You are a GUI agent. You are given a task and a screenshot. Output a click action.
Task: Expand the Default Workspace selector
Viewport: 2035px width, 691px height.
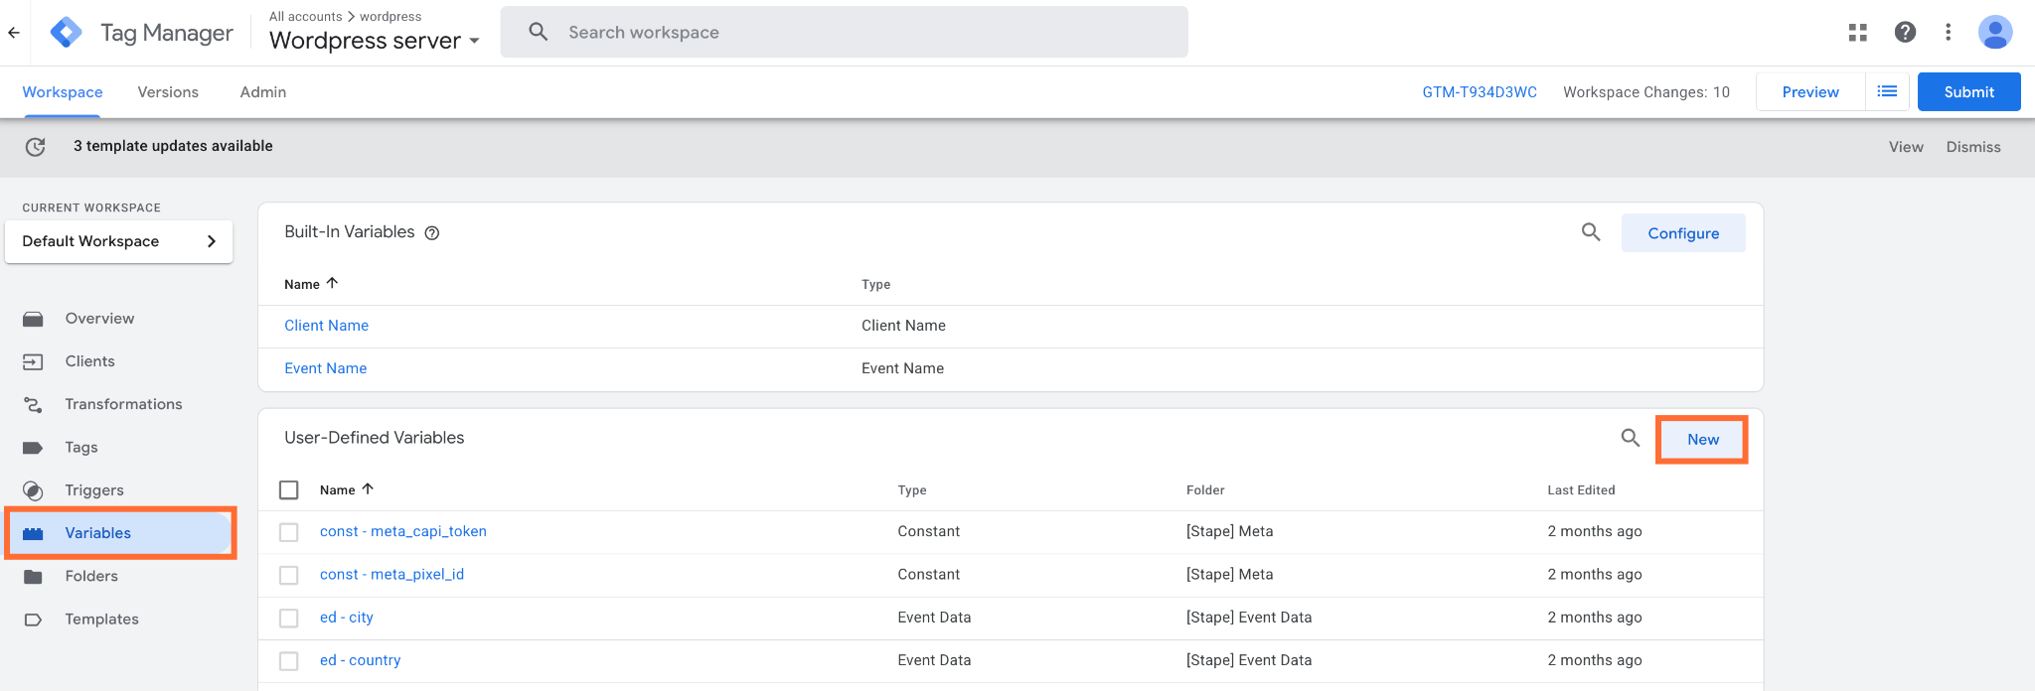(119, 241)
